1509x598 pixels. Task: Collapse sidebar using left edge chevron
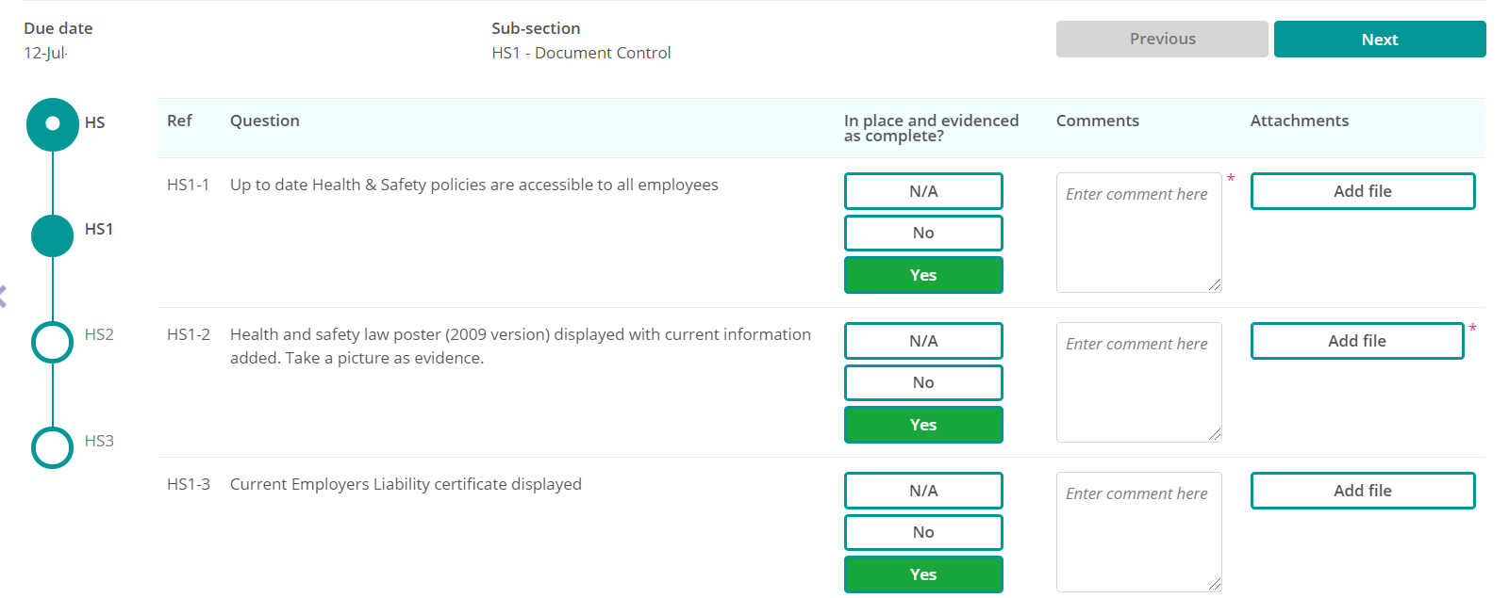pyautogui.click(x=3, y=297)
